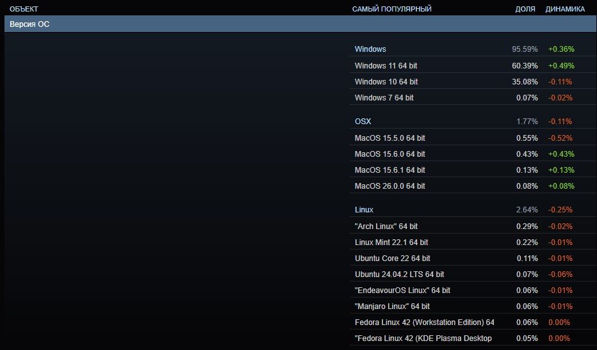Click the ДИНАМИКА column header
The height and width of the screenshot is (350, 597).
pos(565,9)
